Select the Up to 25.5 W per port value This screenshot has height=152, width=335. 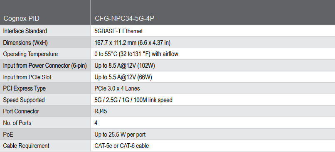coord(120,135)
